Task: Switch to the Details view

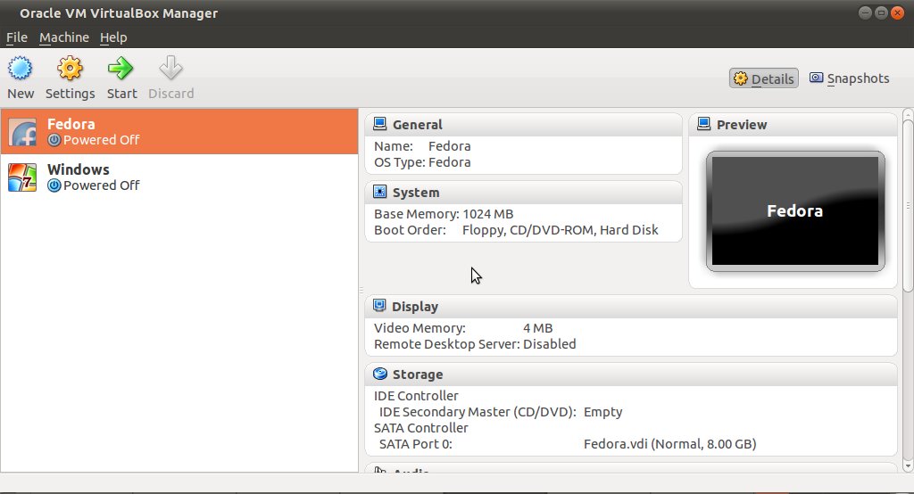Action: [764, 78]
